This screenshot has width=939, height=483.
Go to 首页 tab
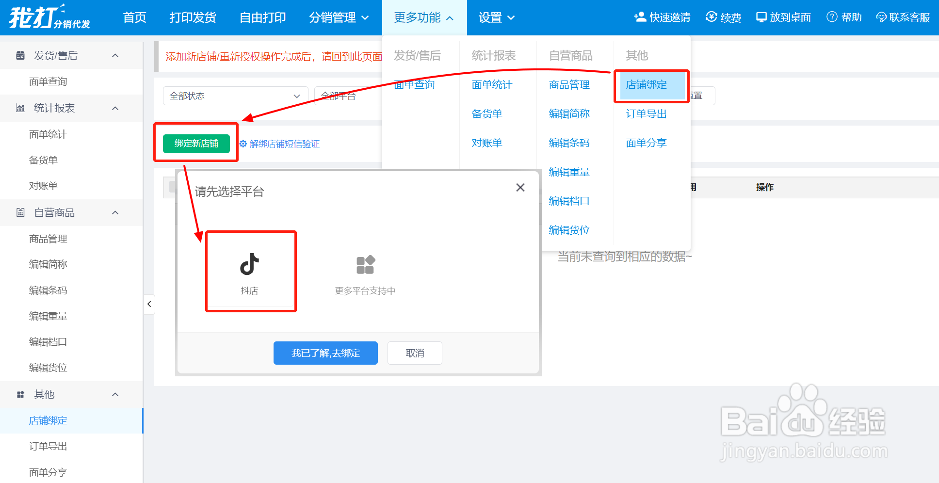click(135, 17)
